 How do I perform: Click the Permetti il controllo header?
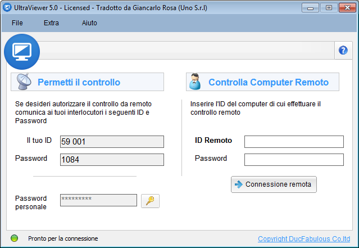click(x=87, y=82)
